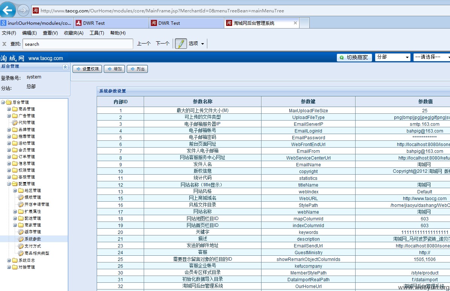Click the browser address bar URL
The image size is (450, 291).
[x=162, y=11]
